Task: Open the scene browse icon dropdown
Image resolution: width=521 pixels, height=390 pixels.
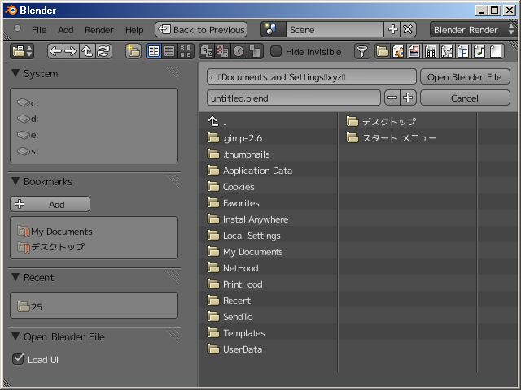Action: [x=274, y=30]
